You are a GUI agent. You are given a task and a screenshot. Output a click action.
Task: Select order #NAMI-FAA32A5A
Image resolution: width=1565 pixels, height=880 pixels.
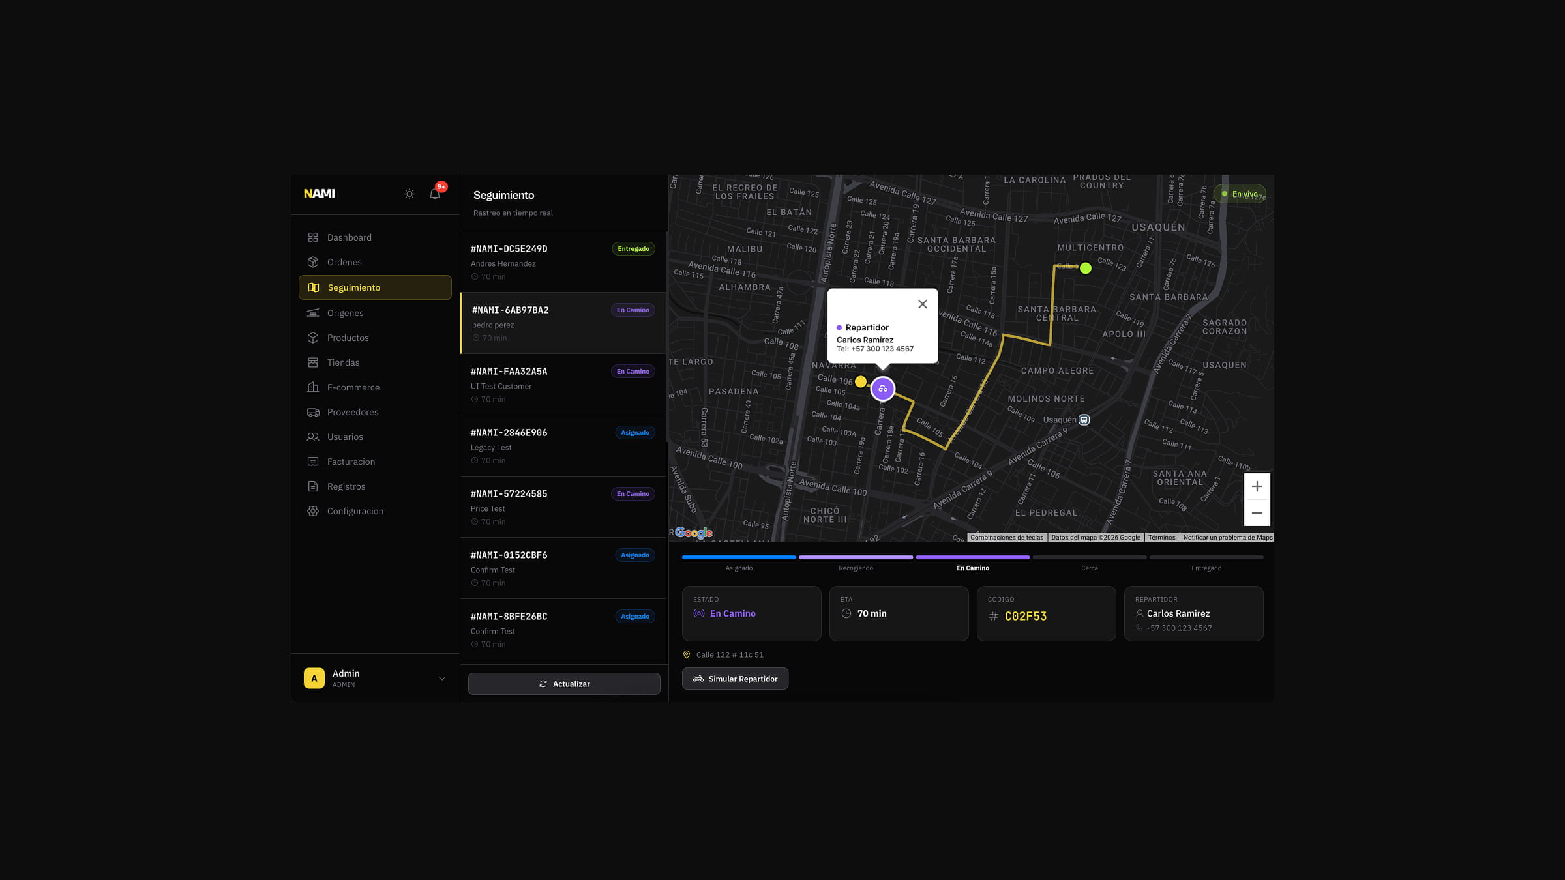point(563,385)
